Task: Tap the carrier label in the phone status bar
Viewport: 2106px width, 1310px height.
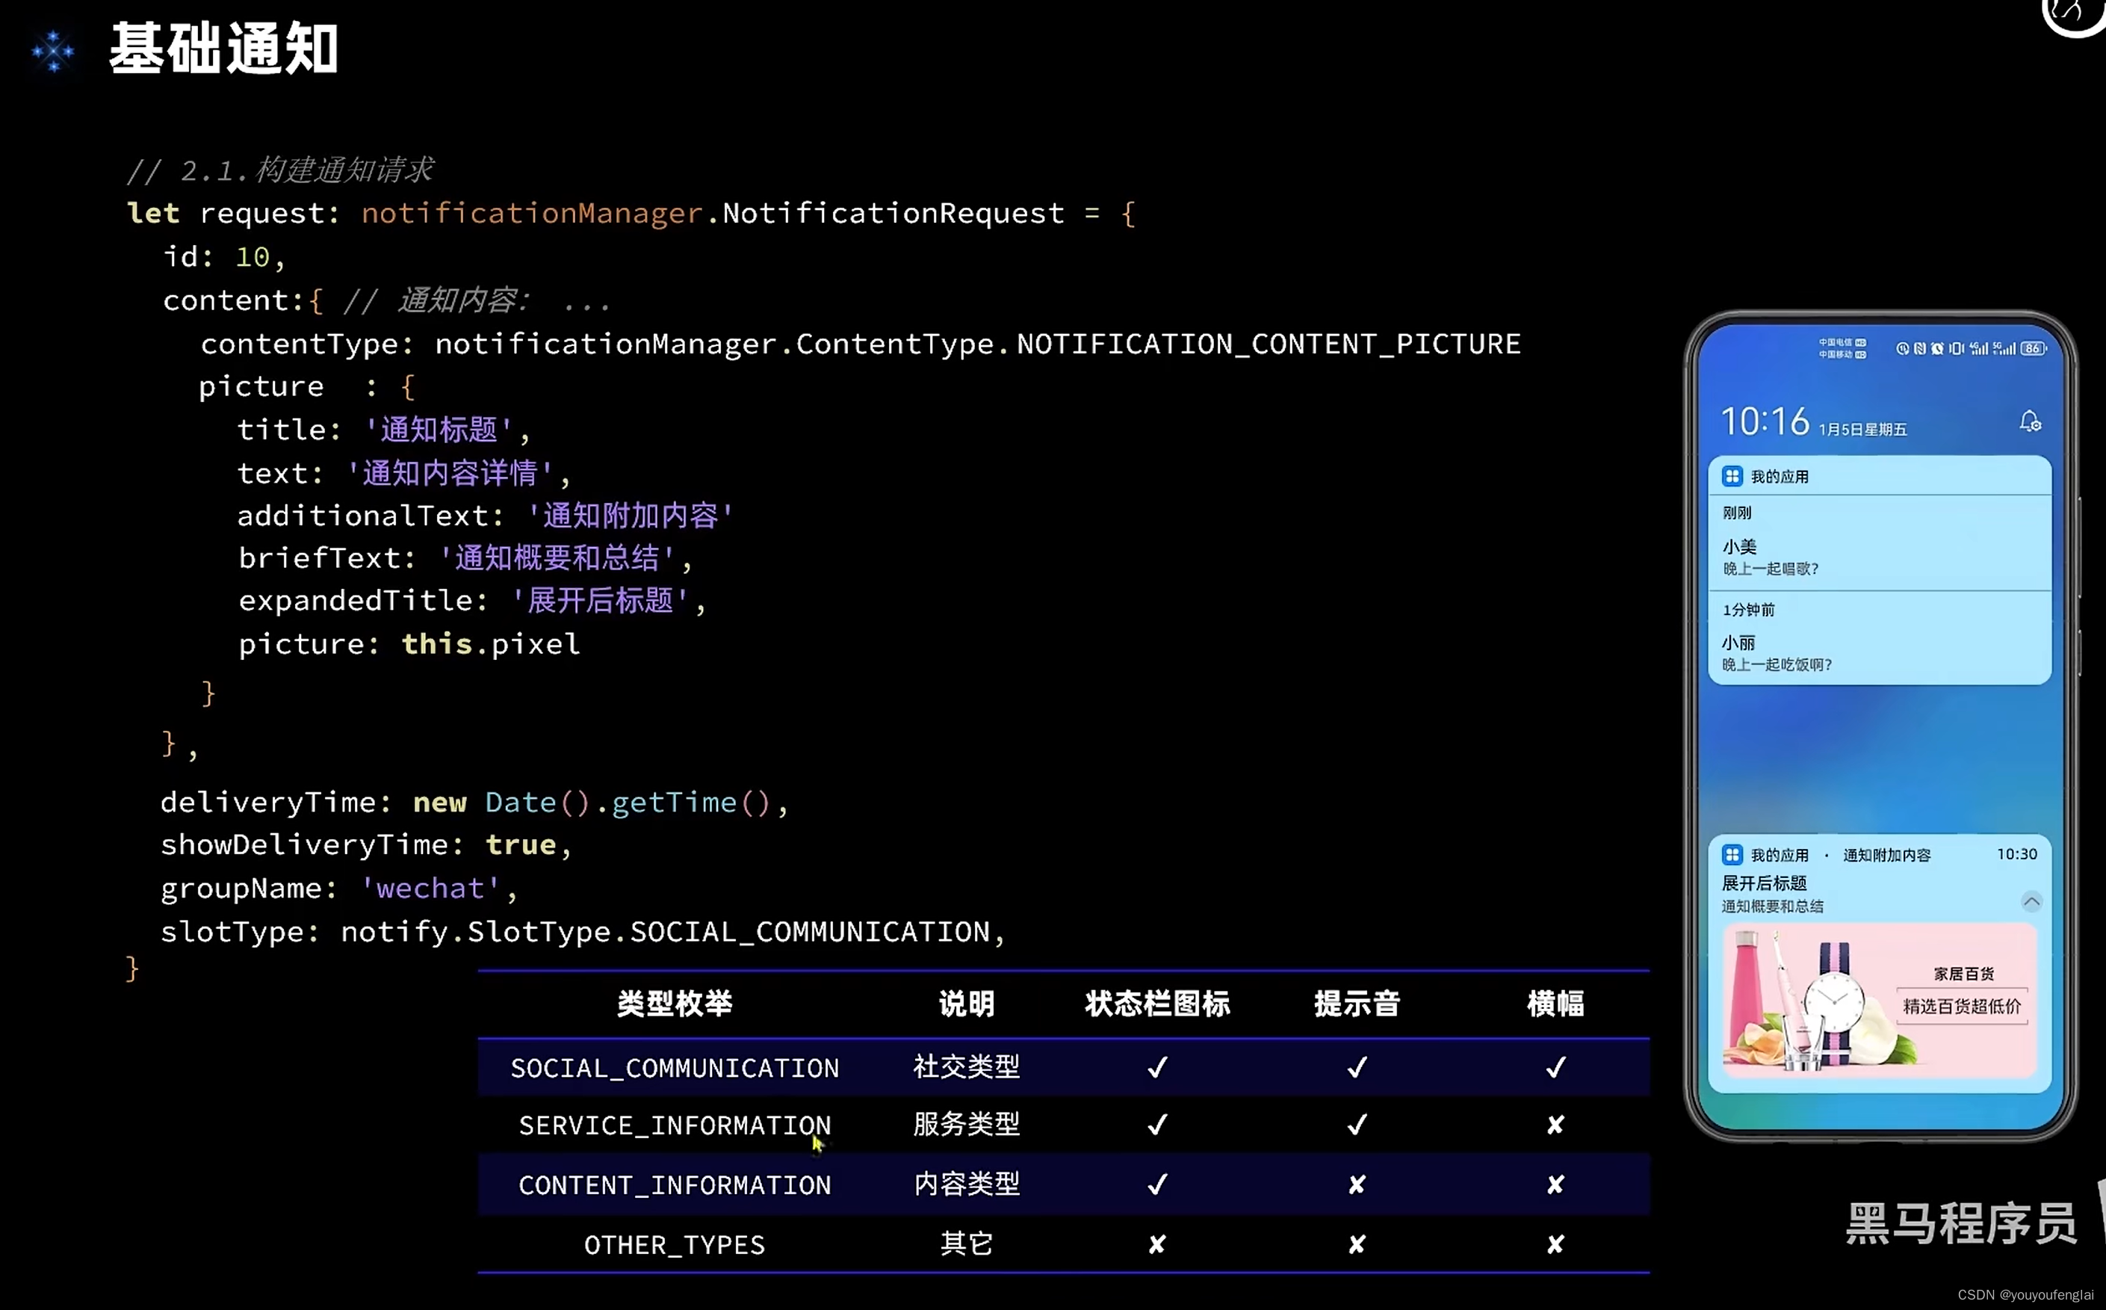Action: coord(1842,348)
